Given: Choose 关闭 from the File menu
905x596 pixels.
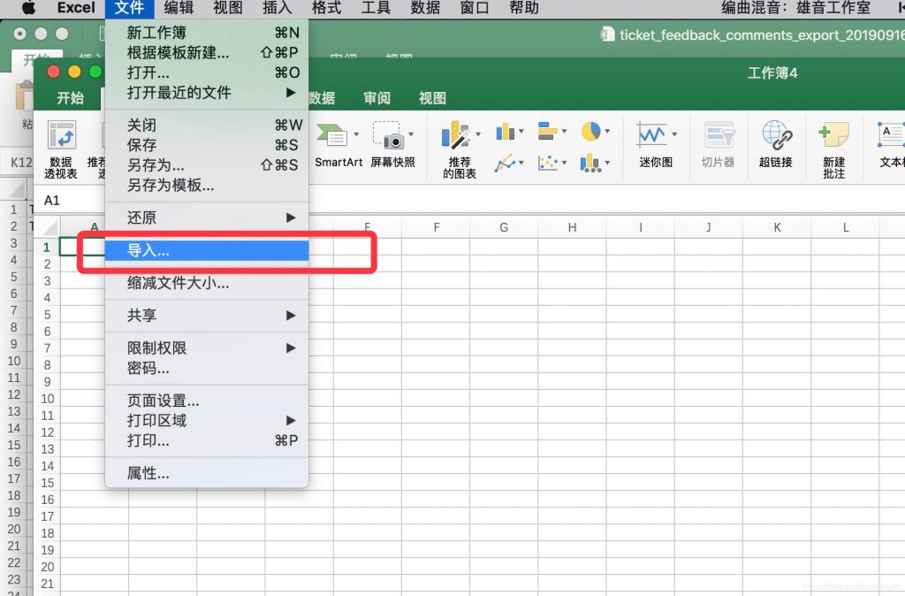Looking at the screenshot, I should (x=207, y=126).
